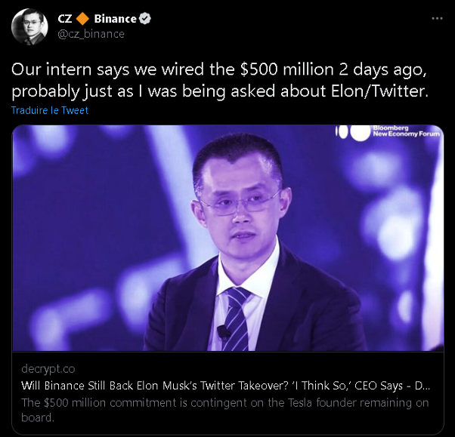Click the striped tie in the preview photo
The width and height of the screenshot is (455, 437).
(238, 317)
